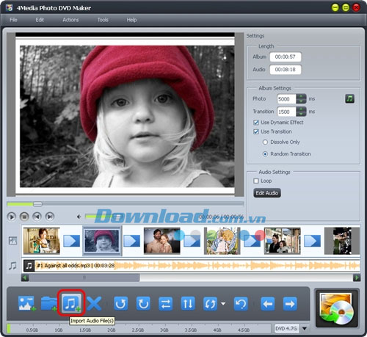Viewport: 367px width, 337px height.
Task: Select the woman in kitchen thumbnail
Action: 42,240
